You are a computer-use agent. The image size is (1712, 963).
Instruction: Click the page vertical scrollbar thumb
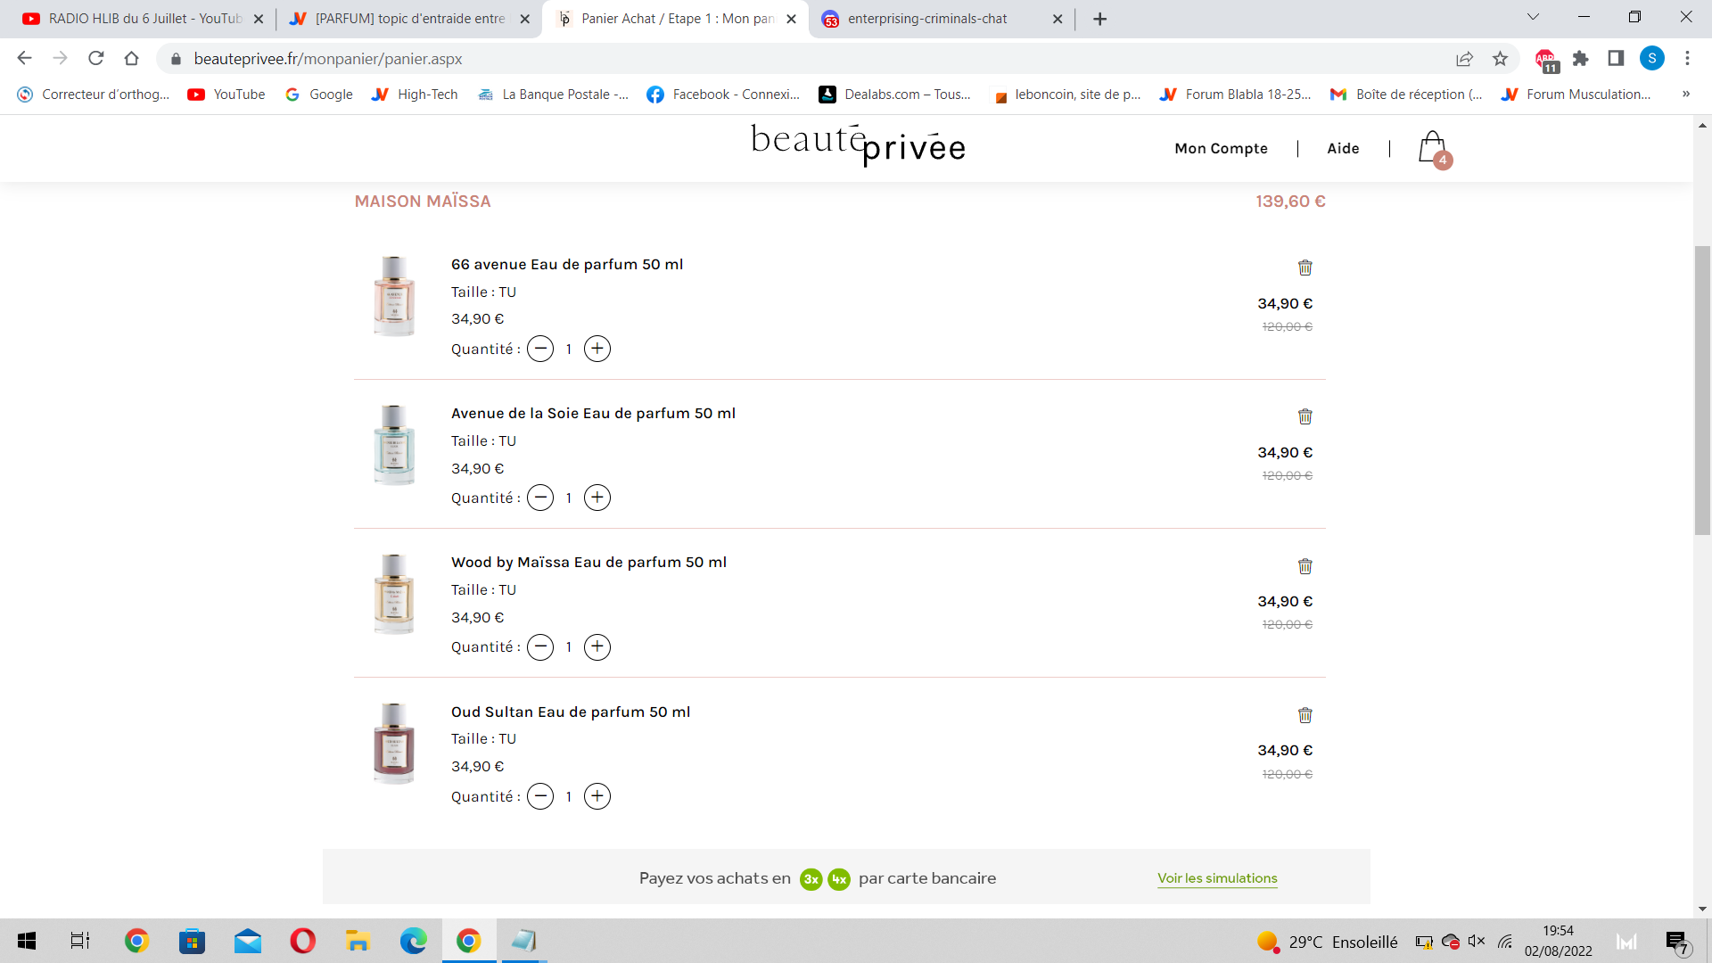tap(1702, 390)
